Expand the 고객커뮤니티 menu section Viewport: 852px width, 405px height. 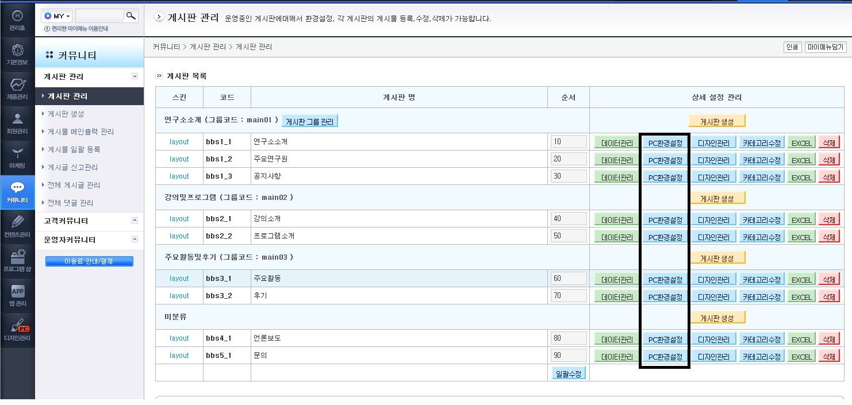click(x=135, y=221)
